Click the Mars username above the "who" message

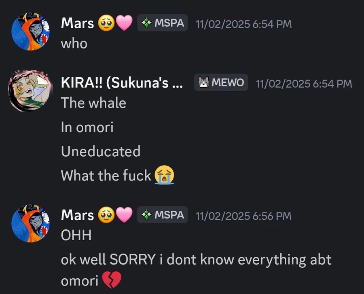77,23
